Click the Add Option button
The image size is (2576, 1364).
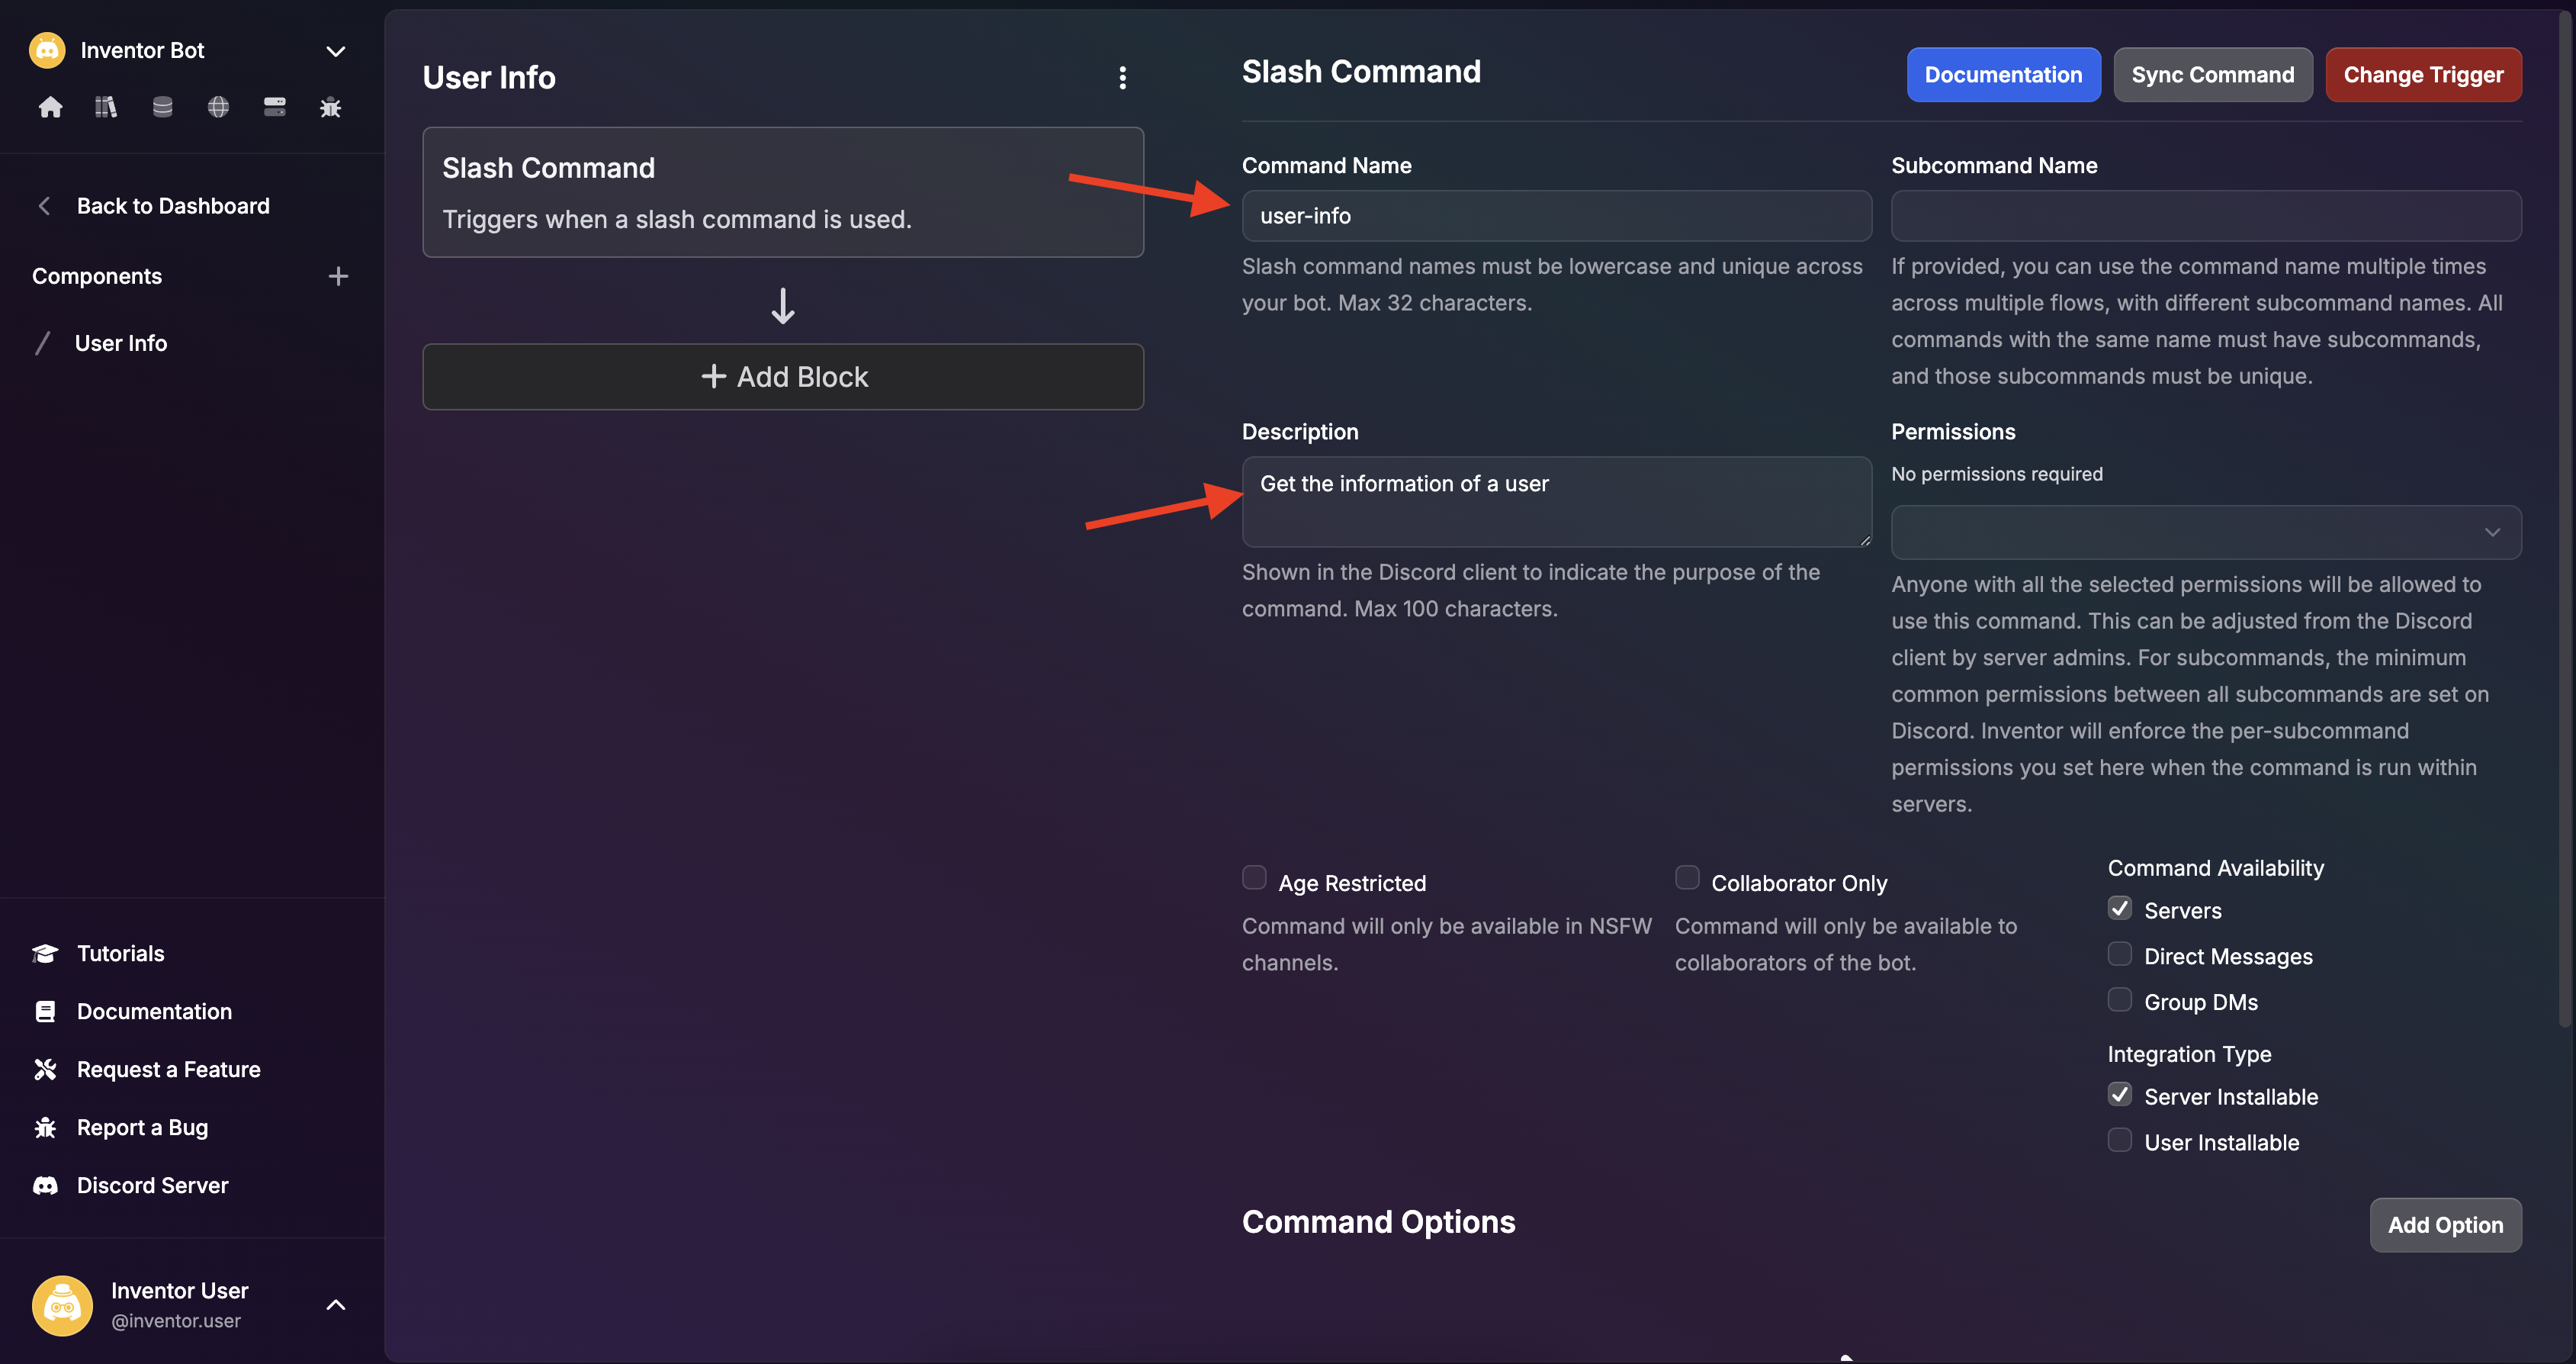click(2445, 1225)
